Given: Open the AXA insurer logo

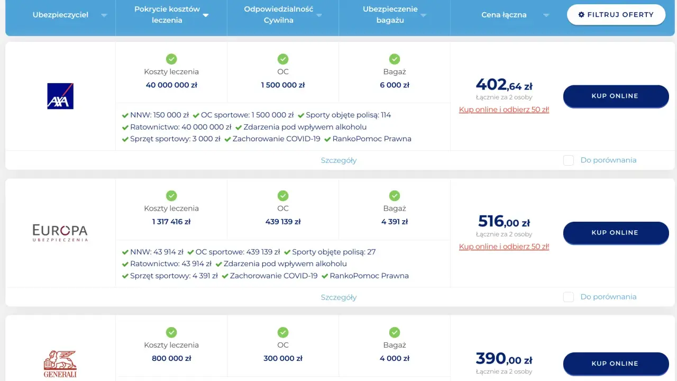Looking at the screenshot, I should pos(60,96).
